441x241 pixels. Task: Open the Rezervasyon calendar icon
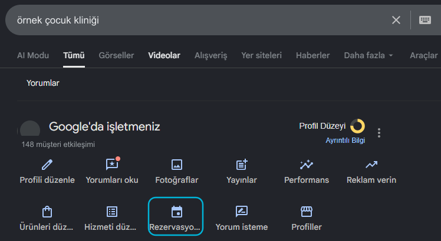click(x=177, y=212)
